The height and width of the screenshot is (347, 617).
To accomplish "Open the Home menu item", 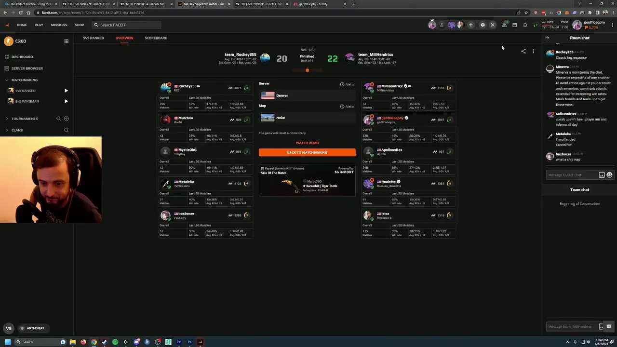I will pos(22,25).
